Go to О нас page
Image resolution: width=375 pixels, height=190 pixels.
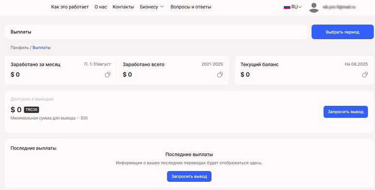point(101,7)
